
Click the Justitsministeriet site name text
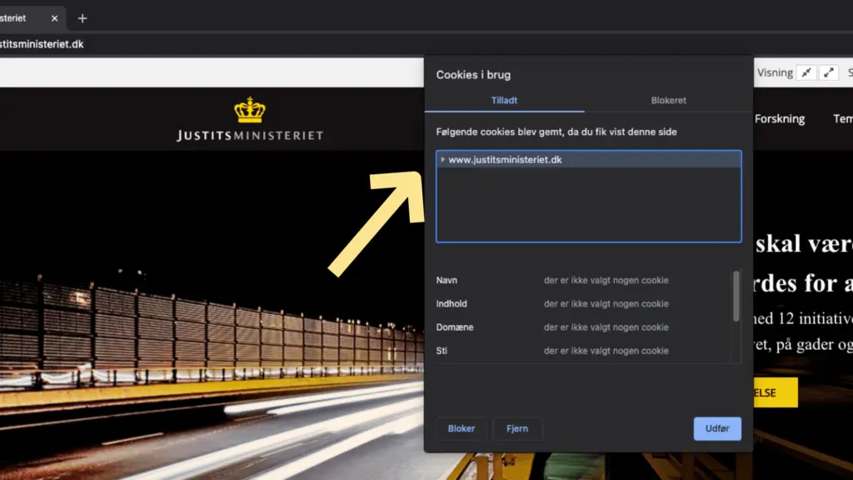coord(249,135)
